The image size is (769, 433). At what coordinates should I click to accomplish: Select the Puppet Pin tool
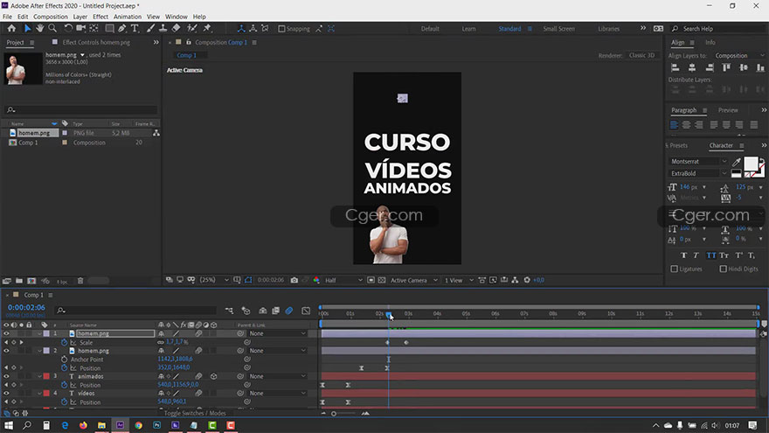click(x=207, y=29)
